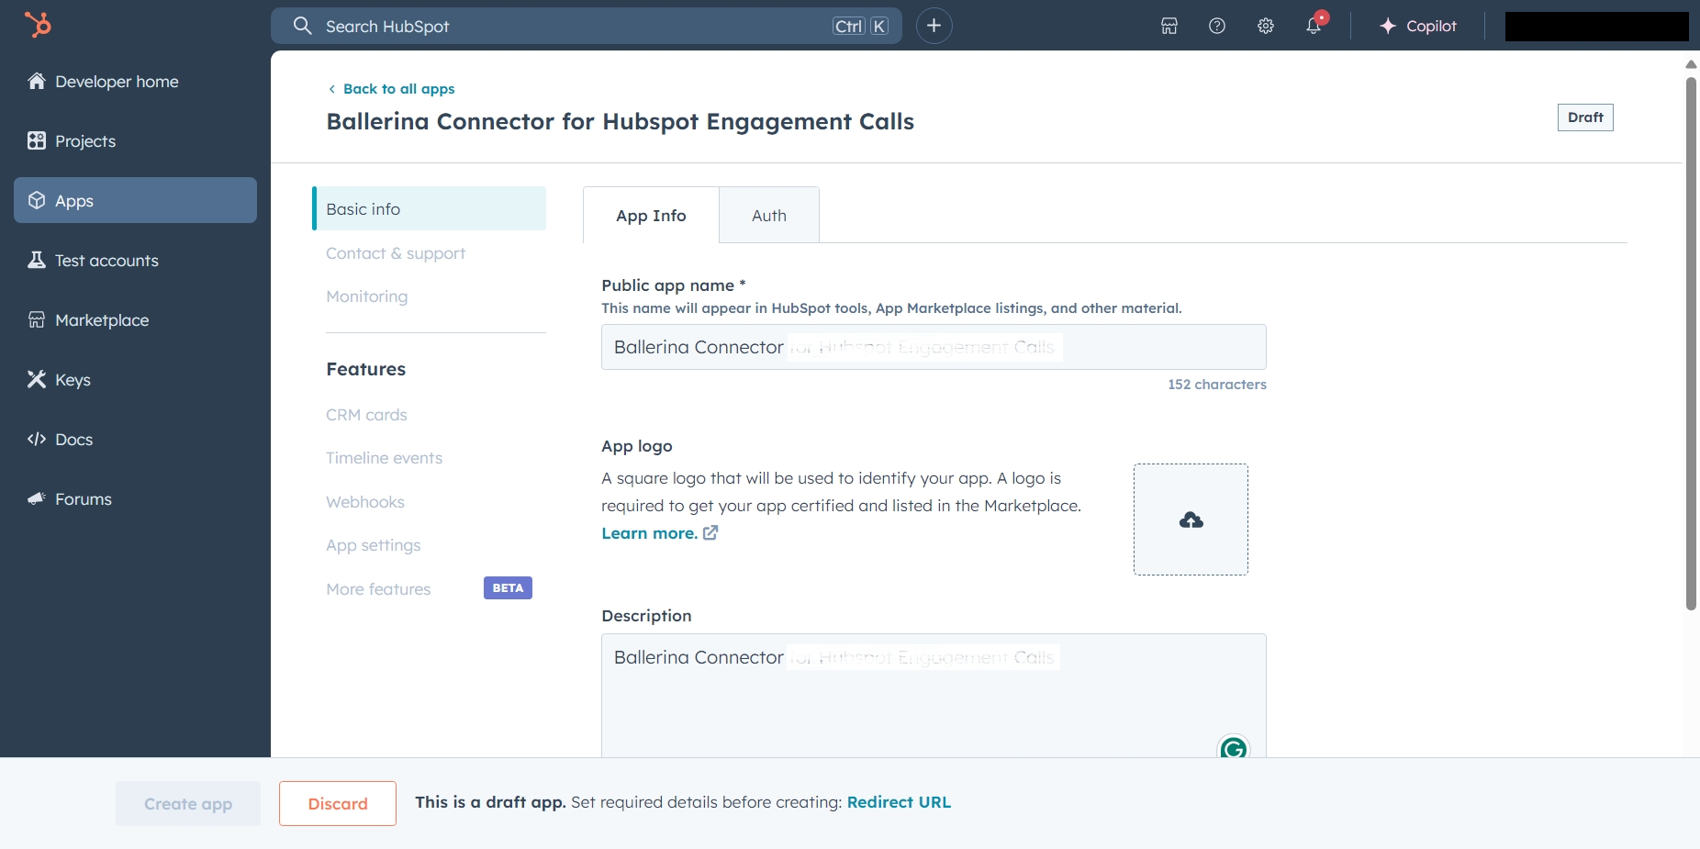Click the 152 characters counter
The height and width of the screenshot is (849, 1700).
point(1217,385)
